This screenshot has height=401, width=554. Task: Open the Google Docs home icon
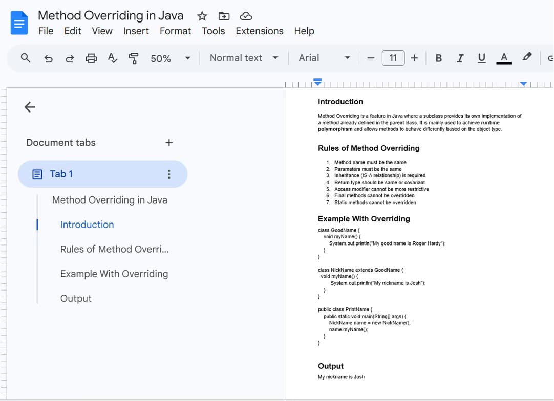pos(19,23)
